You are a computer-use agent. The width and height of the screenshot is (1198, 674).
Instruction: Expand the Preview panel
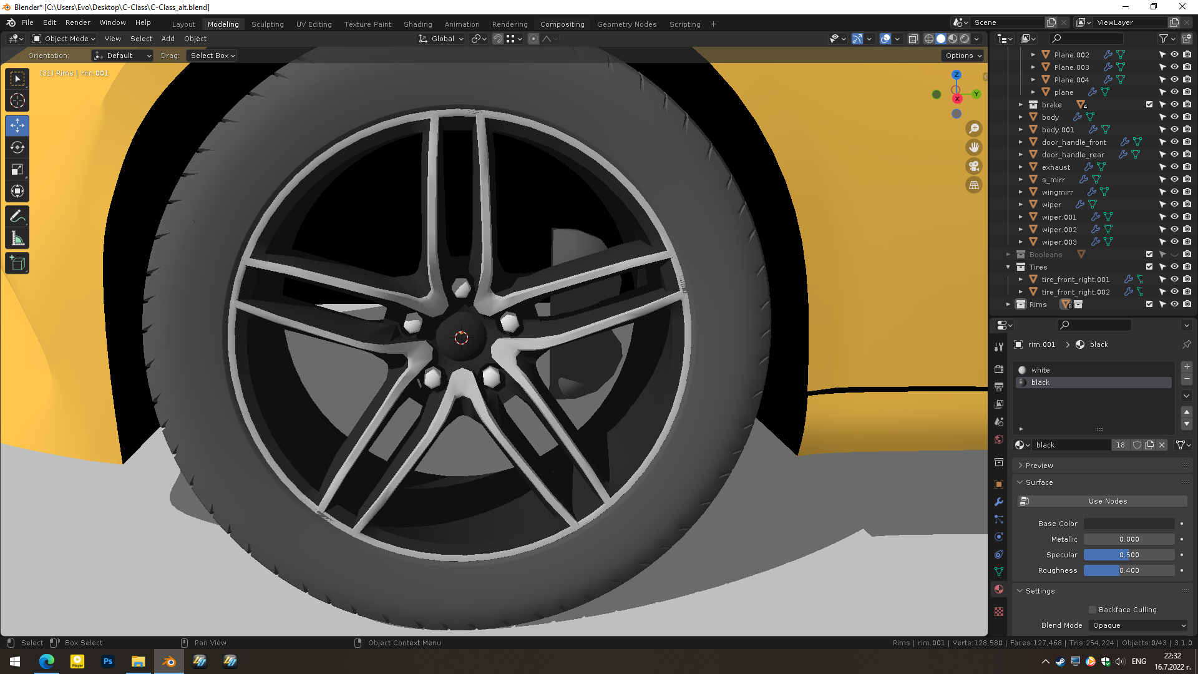1039,466
